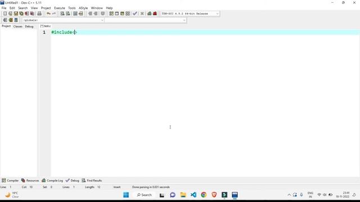Run the program from toolbar

(x=117, y=13)
